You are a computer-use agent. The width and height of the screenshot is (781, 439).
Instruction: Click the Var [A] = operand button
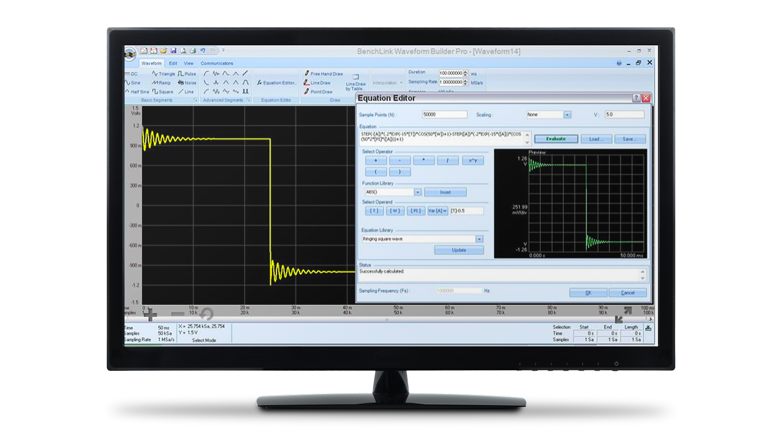tap(438, 211)
